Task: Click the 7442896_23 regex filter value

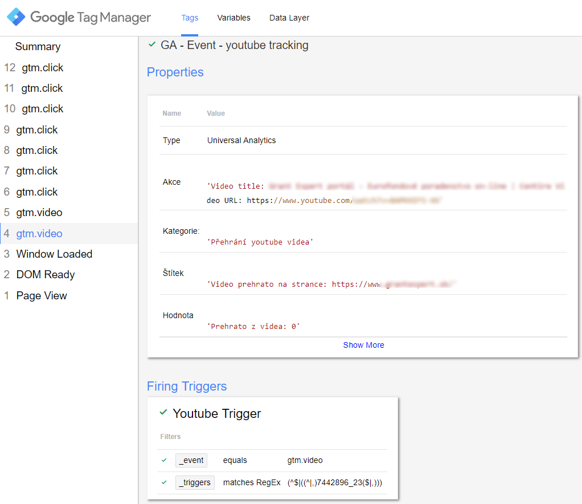Action: tap(334, 482)
